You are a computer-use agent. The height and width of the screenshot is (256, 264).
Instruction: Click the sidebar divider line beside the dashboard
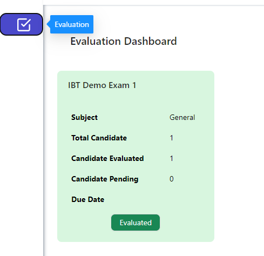tap(43, 144)
